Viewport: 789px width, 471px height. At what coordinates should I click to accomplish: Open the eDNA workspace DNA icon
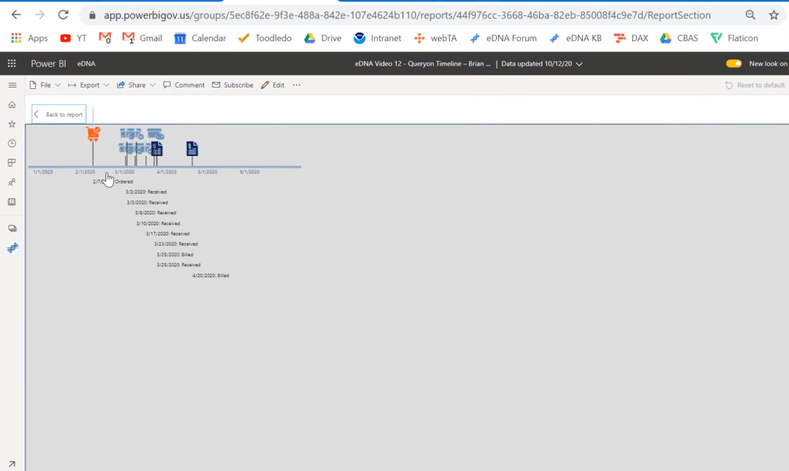(12, 248)
